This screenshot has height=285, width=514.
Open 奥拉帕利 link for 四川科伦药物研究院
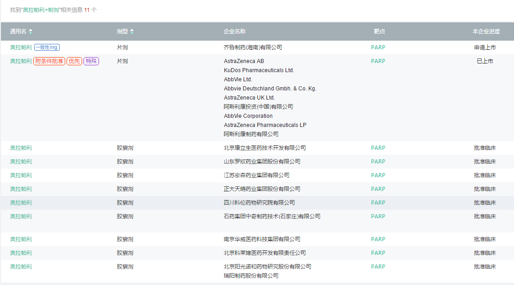21,203
